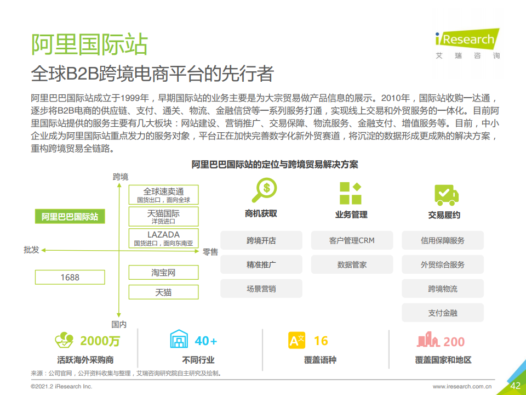Click the 40+ figure
Screen dimensions: 526x395
click(x=206, y=341)
